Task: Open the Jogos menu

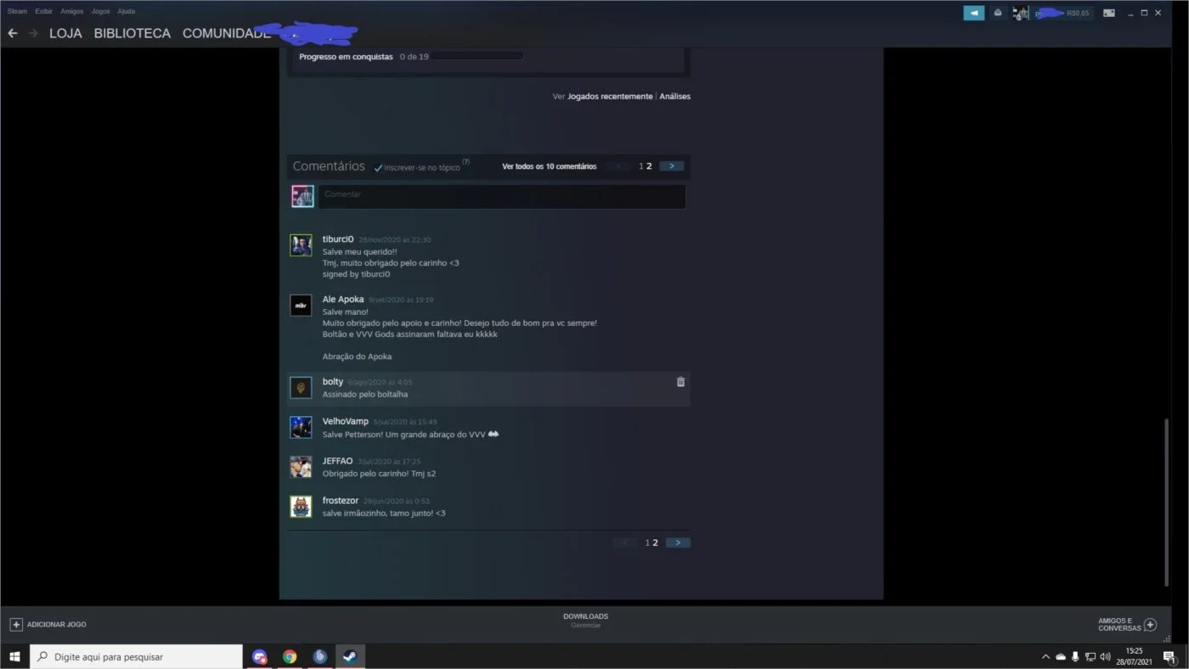Action: click(x=100, y=12)
